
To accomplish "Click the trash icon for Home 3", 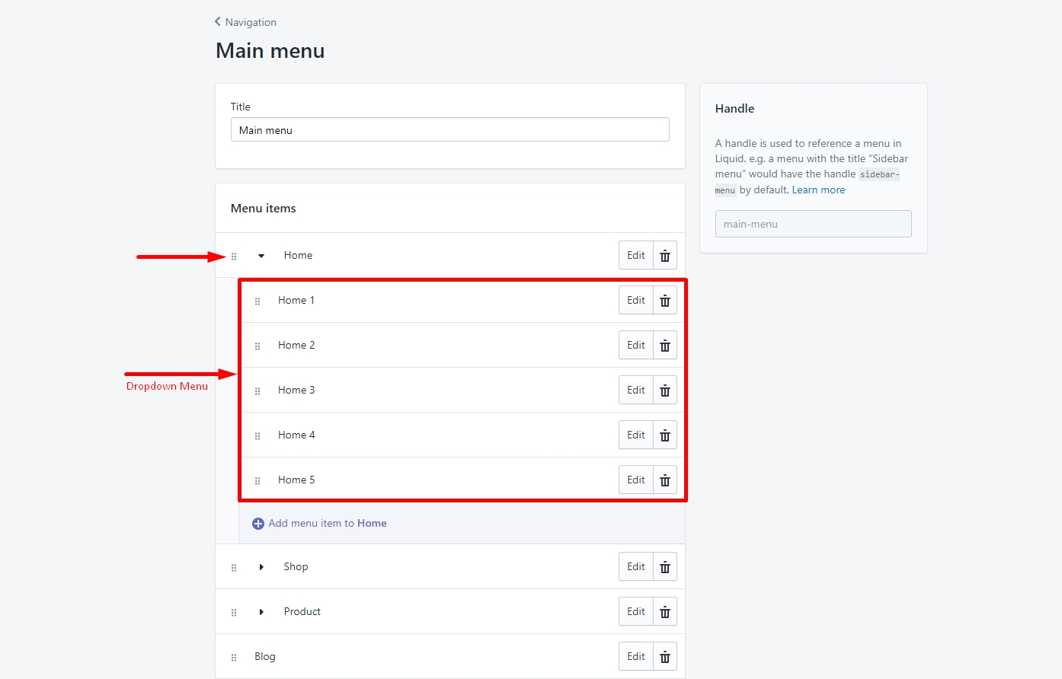I will click(665, 391).
